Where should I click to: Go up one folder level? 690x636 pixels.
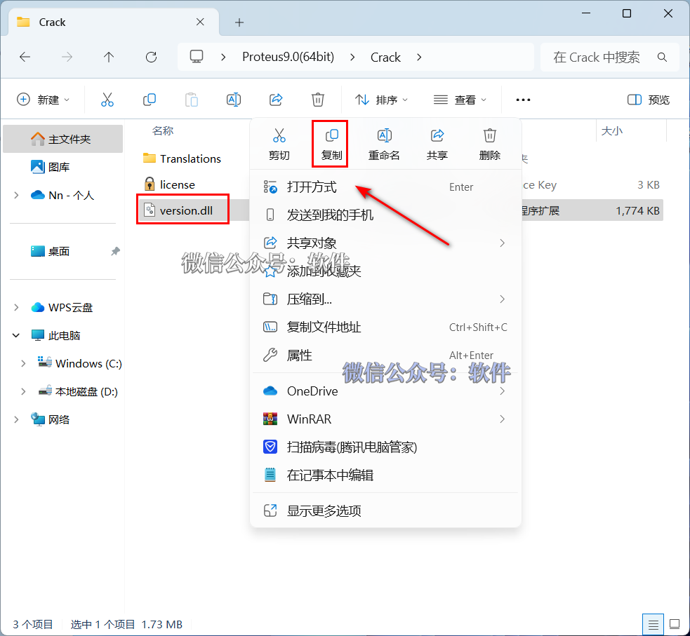tap(109, 57)
